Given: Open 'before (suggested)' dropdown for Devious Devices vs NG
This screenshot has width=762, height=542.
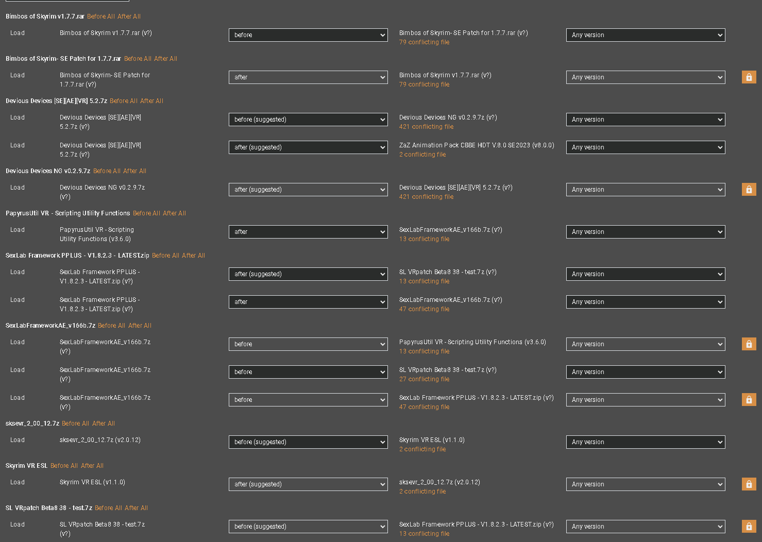Looking at the screenshot, I should pos(308,120).
